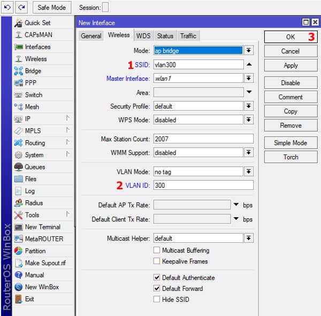The image size is (321, 316).
Task: Open the VLAN Mode dropdown
Action: tap(249, 172)
